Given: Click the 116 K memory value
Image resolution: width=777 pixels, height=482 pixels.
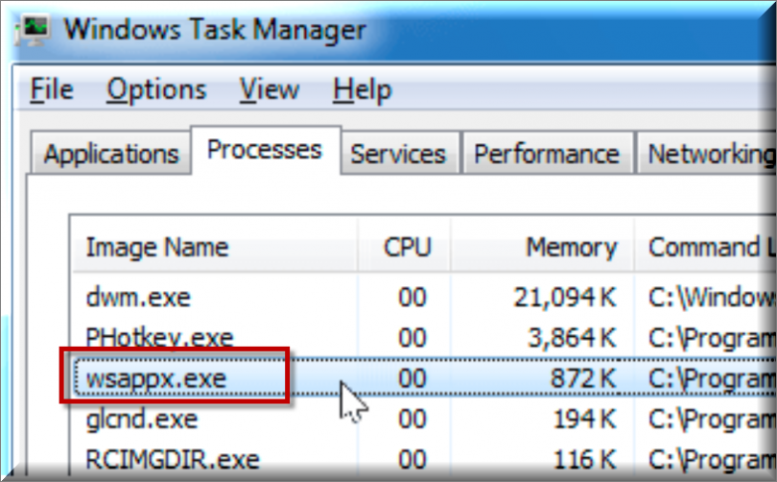Looking at the screenshot, I should pos(584,460).
